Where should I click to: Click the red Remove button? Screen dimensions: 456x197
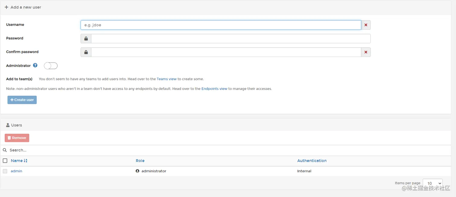(x=17, y=138)
